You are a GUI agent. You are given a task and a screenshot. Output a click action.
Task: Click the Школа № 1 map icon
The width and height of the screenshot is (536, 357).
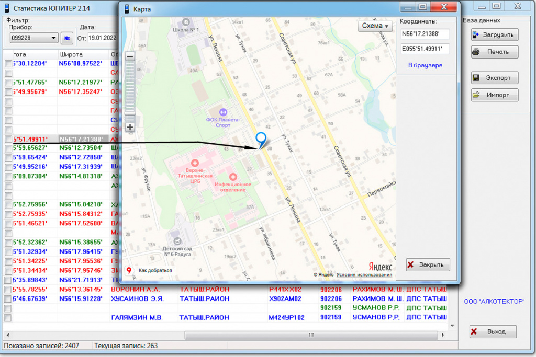(x=186, y=22)
